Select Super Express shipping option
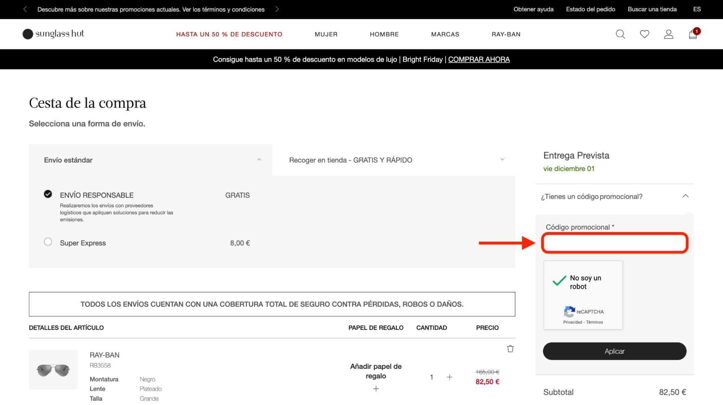The height and width of the screenshot is (405, 723). [x=48, y=242]
